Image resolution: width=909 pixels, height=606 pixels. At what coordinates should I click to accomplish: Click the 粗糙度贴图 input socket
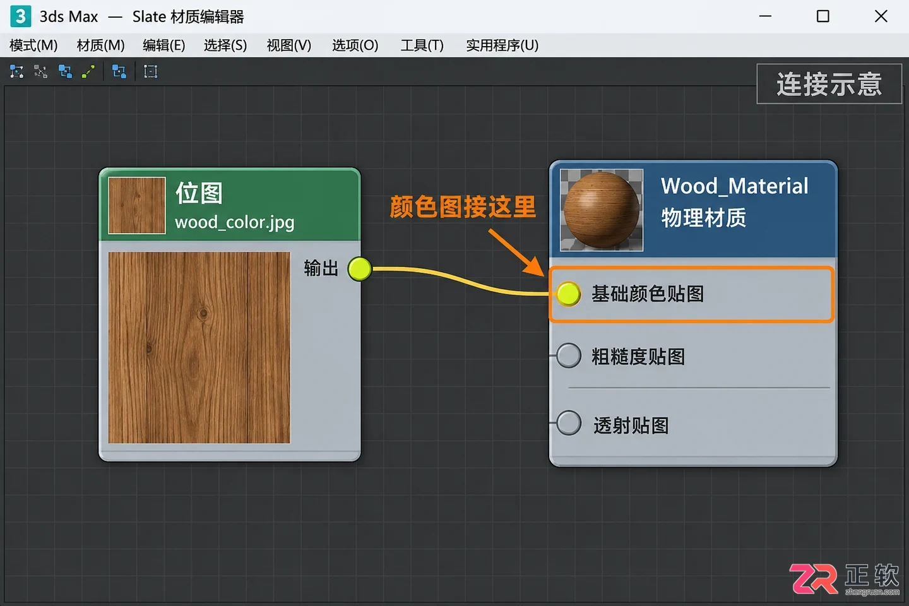(568, 355)
